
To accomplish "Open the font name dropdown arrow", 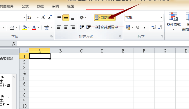I will click(24, 18).
